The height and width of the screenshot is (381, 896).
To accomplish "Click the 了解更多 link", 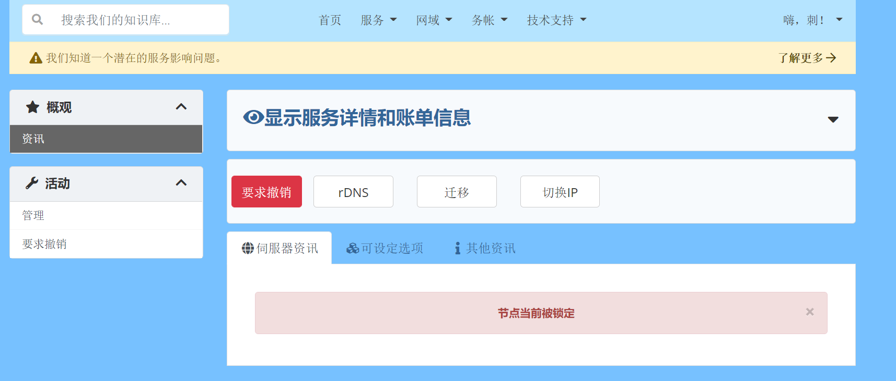I will point(807,58).
